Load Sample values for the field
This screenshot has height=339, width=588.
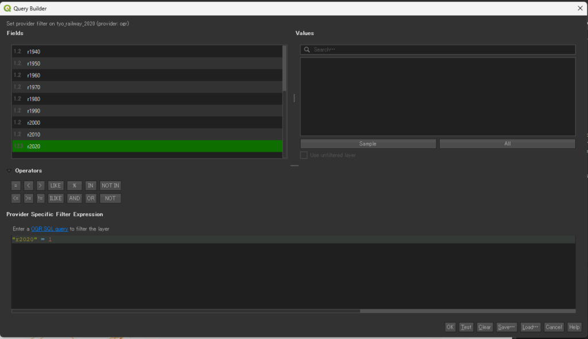[367, 144]
